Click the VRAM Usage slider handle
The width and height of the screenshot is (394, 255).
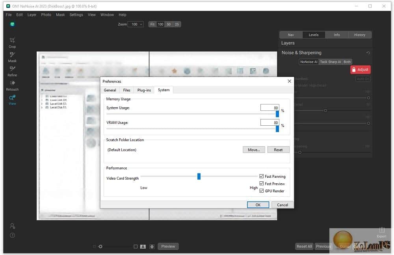click(x=277, y=129)
